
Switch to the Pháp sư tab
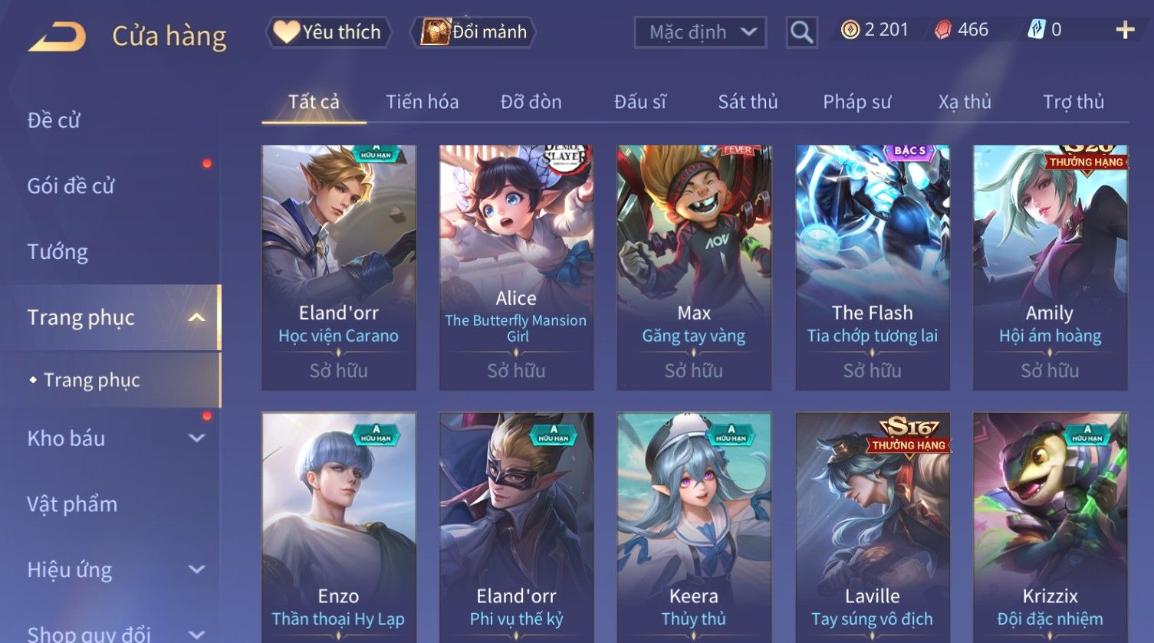pos(856,102)
